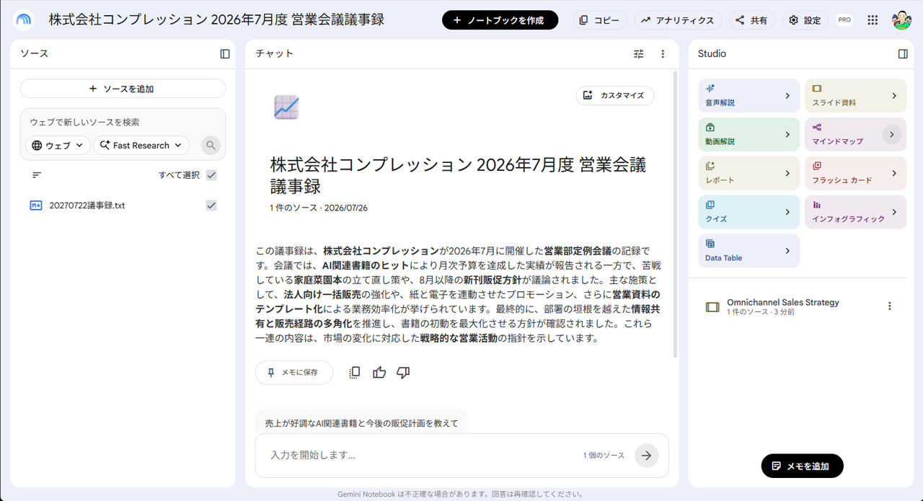This screenshot has height=501, width=923.
Task: Open the Google apps grid icon
Action: [x=873, y=20]
